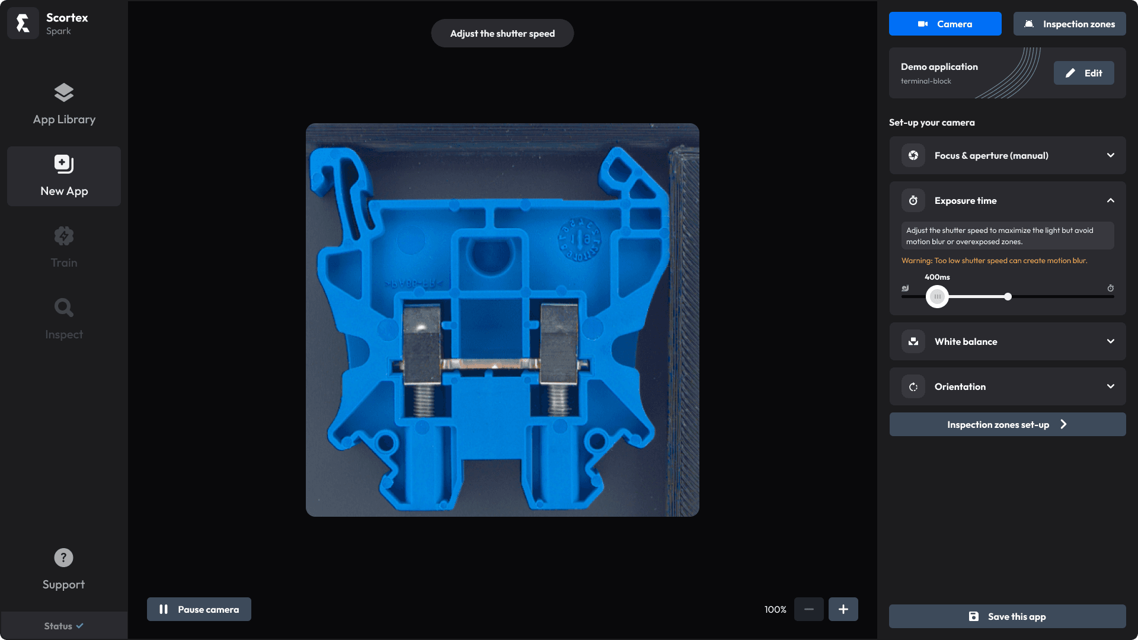Viewport: 1138px width, 640px height.
Task: Click the Exposure time clock icon
Action: pos(913,201)
